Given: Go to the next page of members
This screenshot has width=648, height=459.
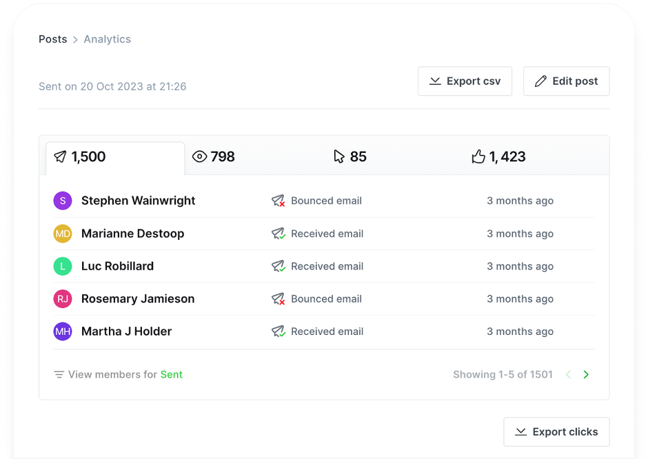Looking at the screenshot, I should pos(585,374).
